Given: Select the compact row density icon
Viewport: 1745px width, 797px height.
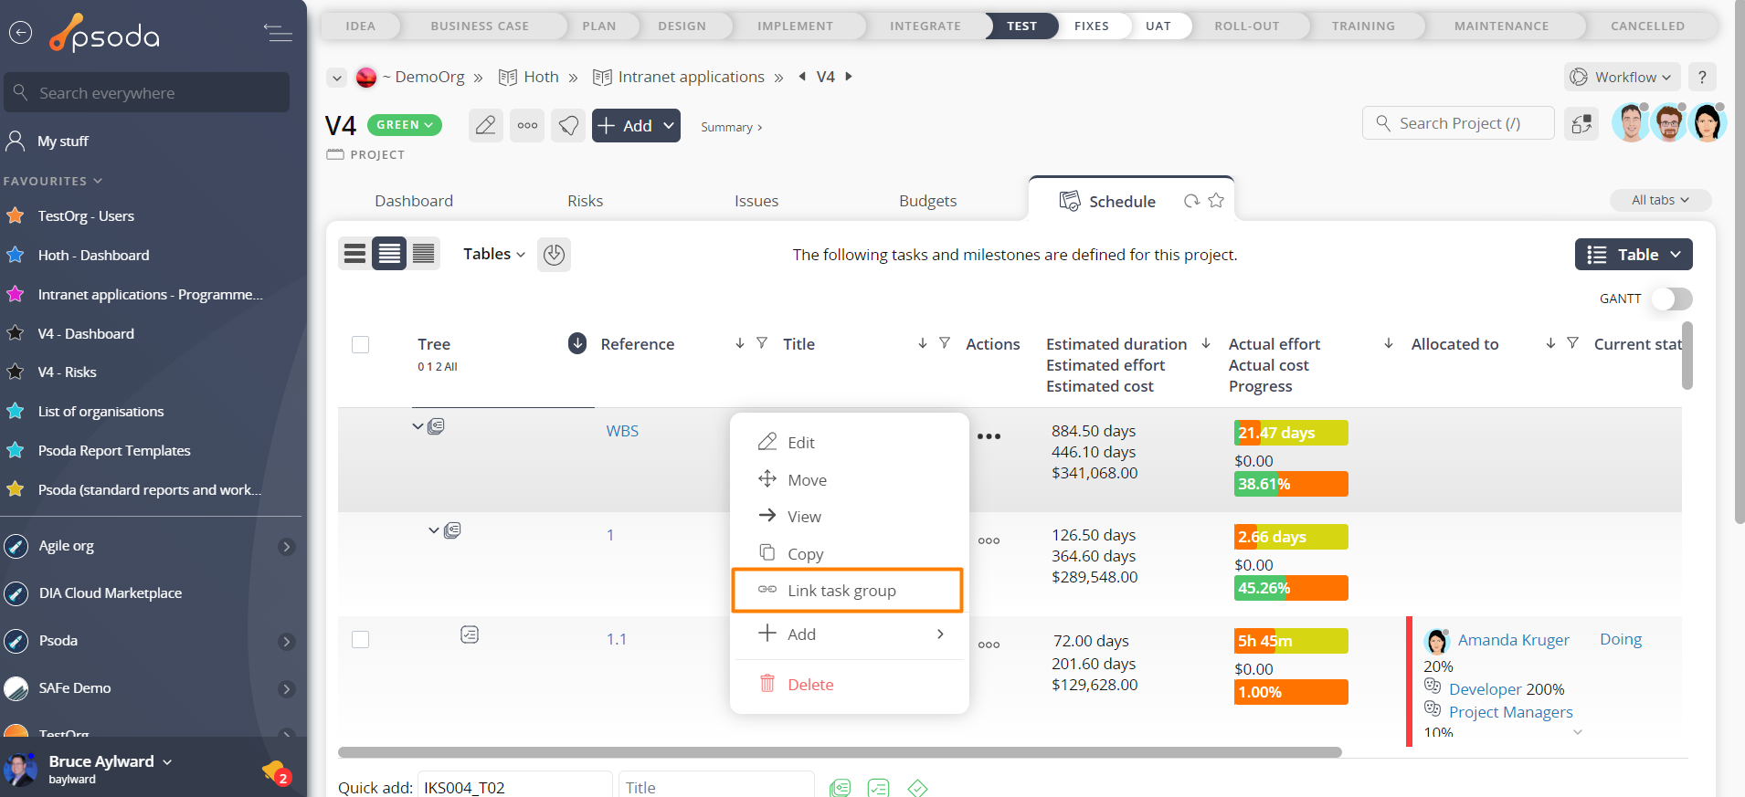Looking at the screenshot, I should coord(424,254).
